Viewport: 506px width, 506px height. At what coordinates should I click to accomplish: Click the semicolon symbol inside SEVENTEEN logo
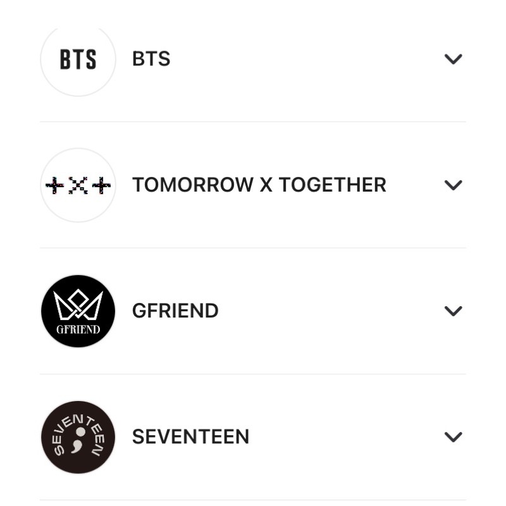click(80, 436)
